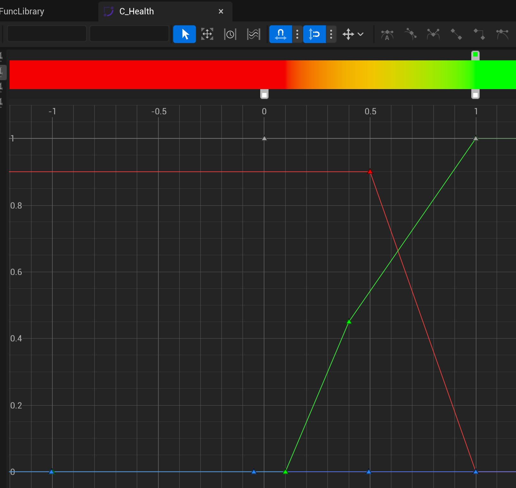Select the red curve key at 0.5
516x488 pixels.
[x=370, y=172]
